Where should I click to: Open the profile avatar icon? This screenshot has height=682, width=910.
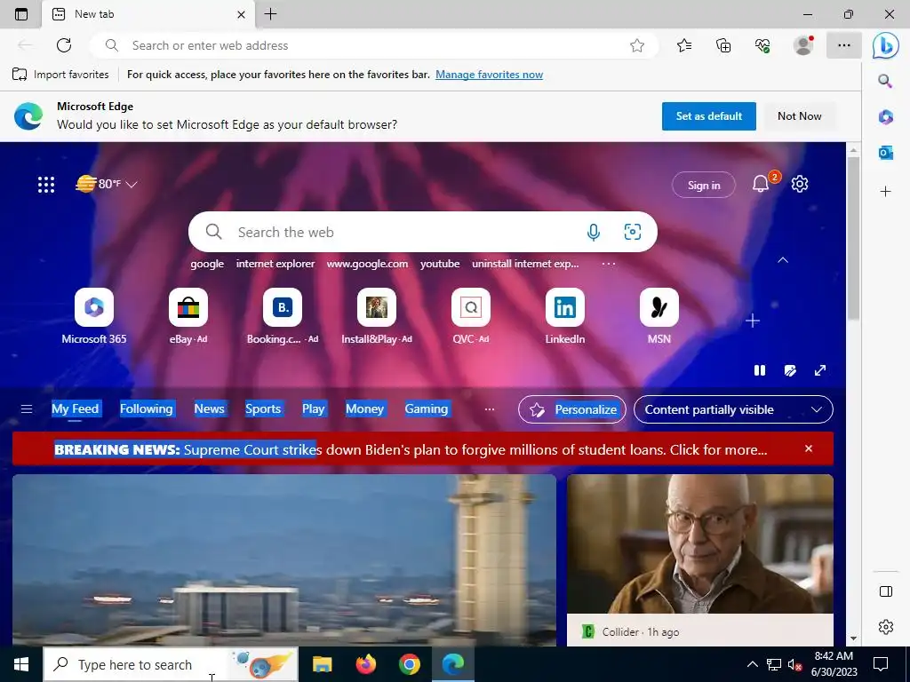[x=803, y=45]
